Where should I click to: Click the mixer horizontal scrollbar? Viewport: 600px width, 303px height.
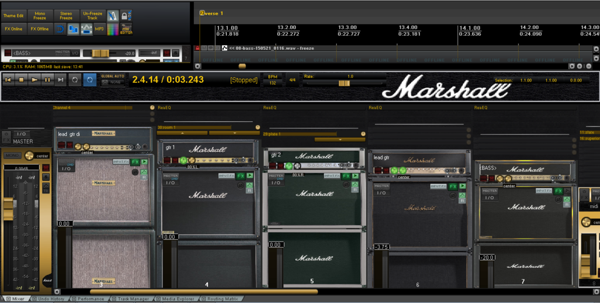tap(203, 291)
